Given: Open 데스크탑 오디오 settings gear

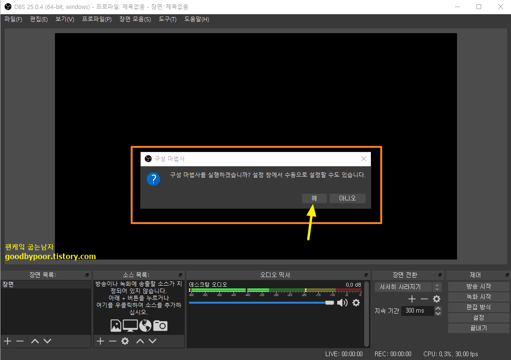Looking at the screenshot, I should (x=356, y=303).
